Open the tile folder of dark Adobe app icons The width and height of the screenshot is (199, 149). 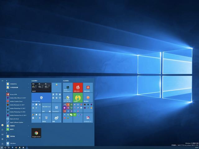click(x=88, y=108)
